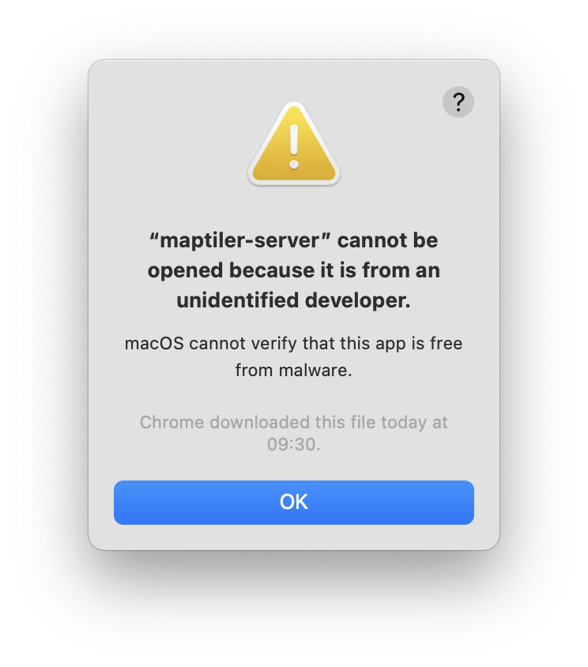Click the alert icon of the dialog
Image resolution: width=588 pixels, height=667 pixels.
(x=294, y=144)
